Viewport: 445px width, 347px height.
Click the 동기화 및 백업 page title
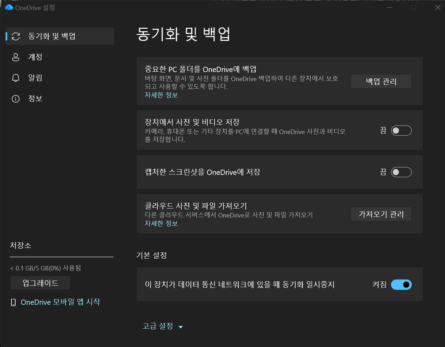click(183, 34)
